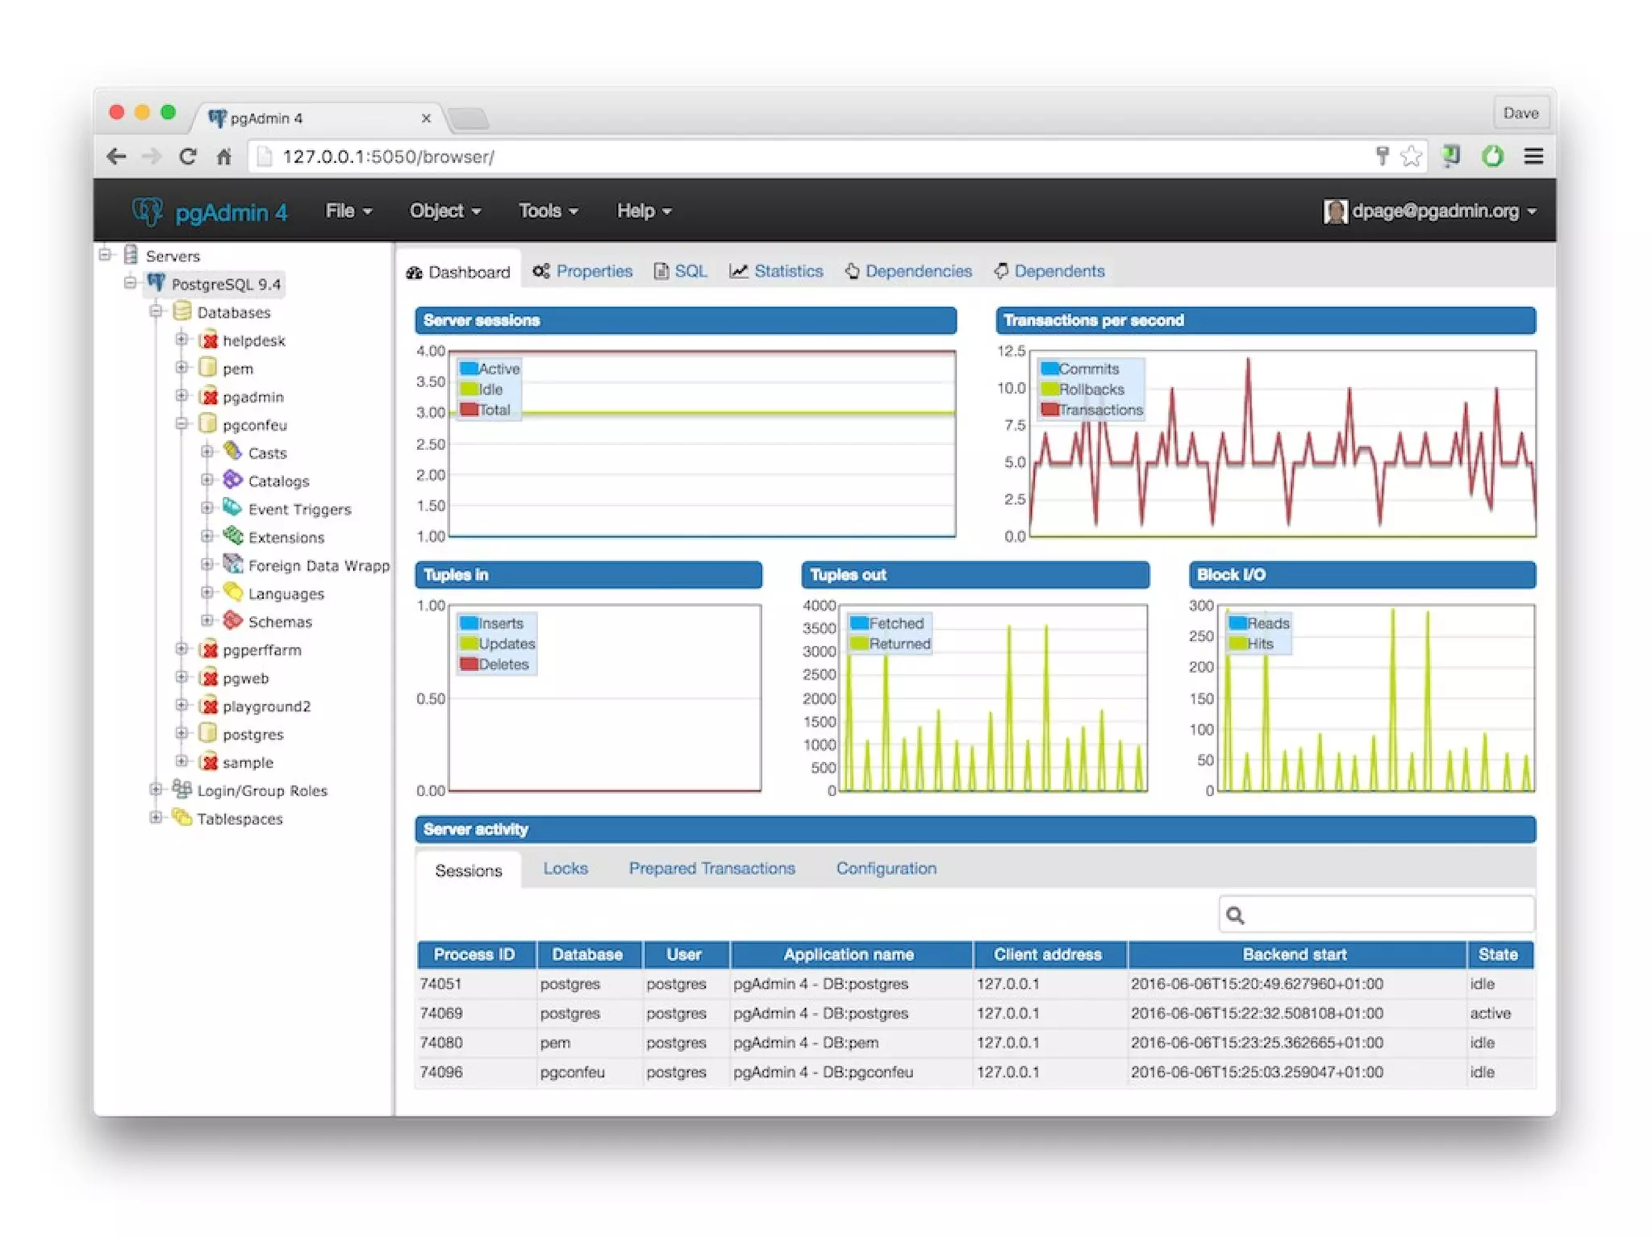Switch to the Statistics tab
Viewport: 1652px width, 1238px height.
pyautogui.click(x=777, y=272)
